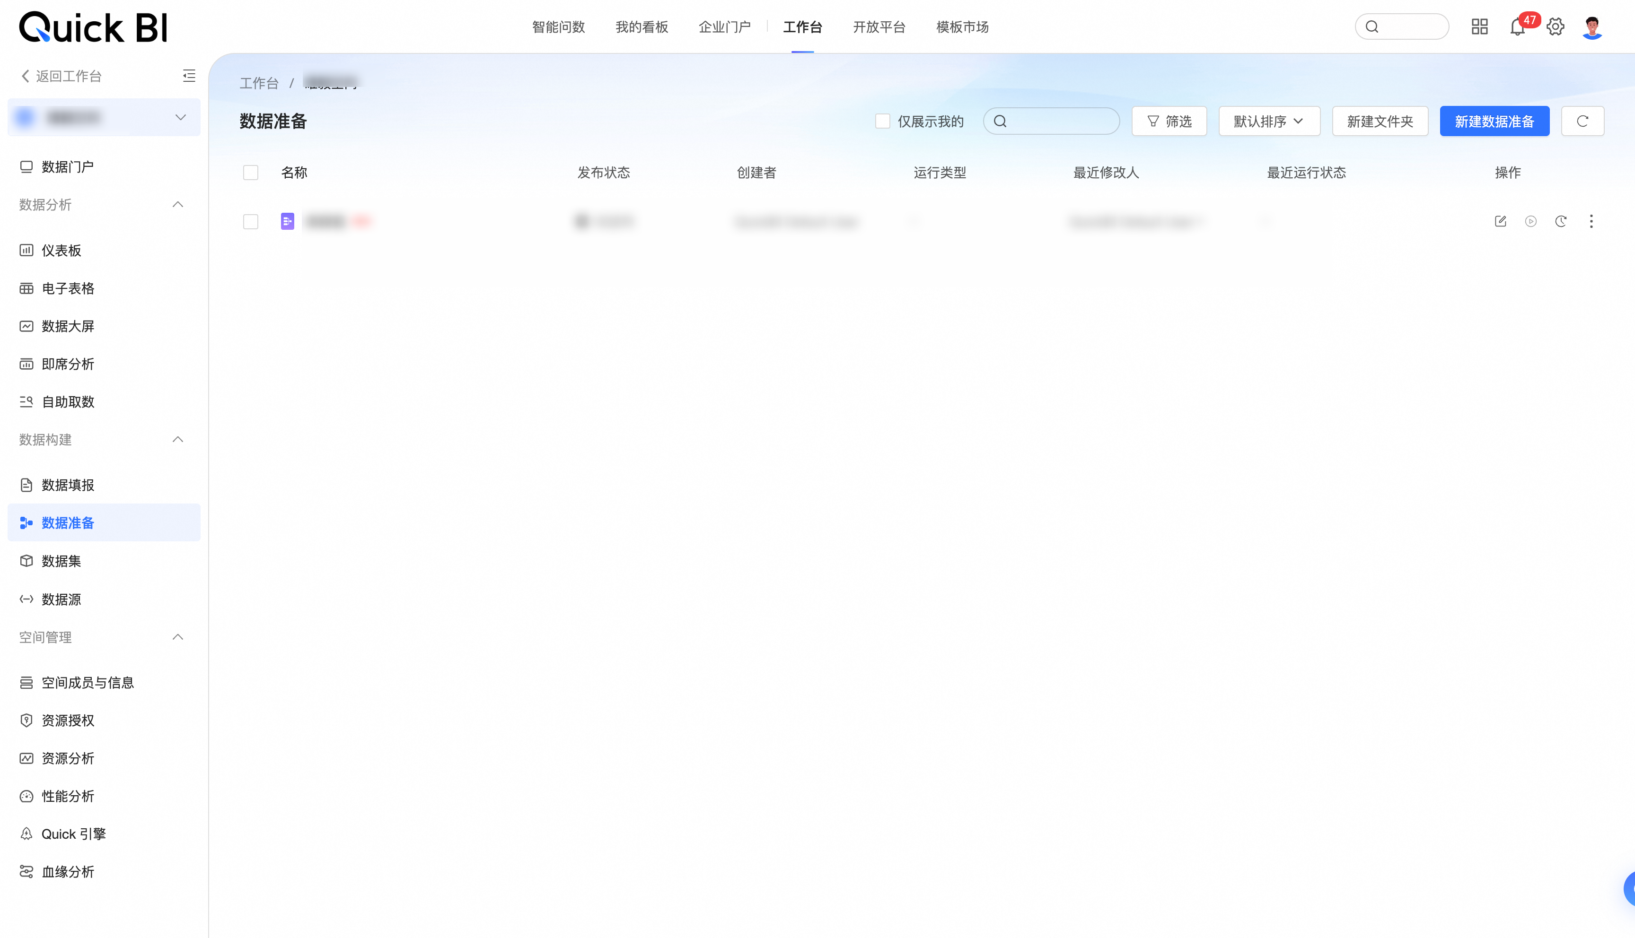
Task: Click the run play icon in row
Action: click(x=1530, y=222)
